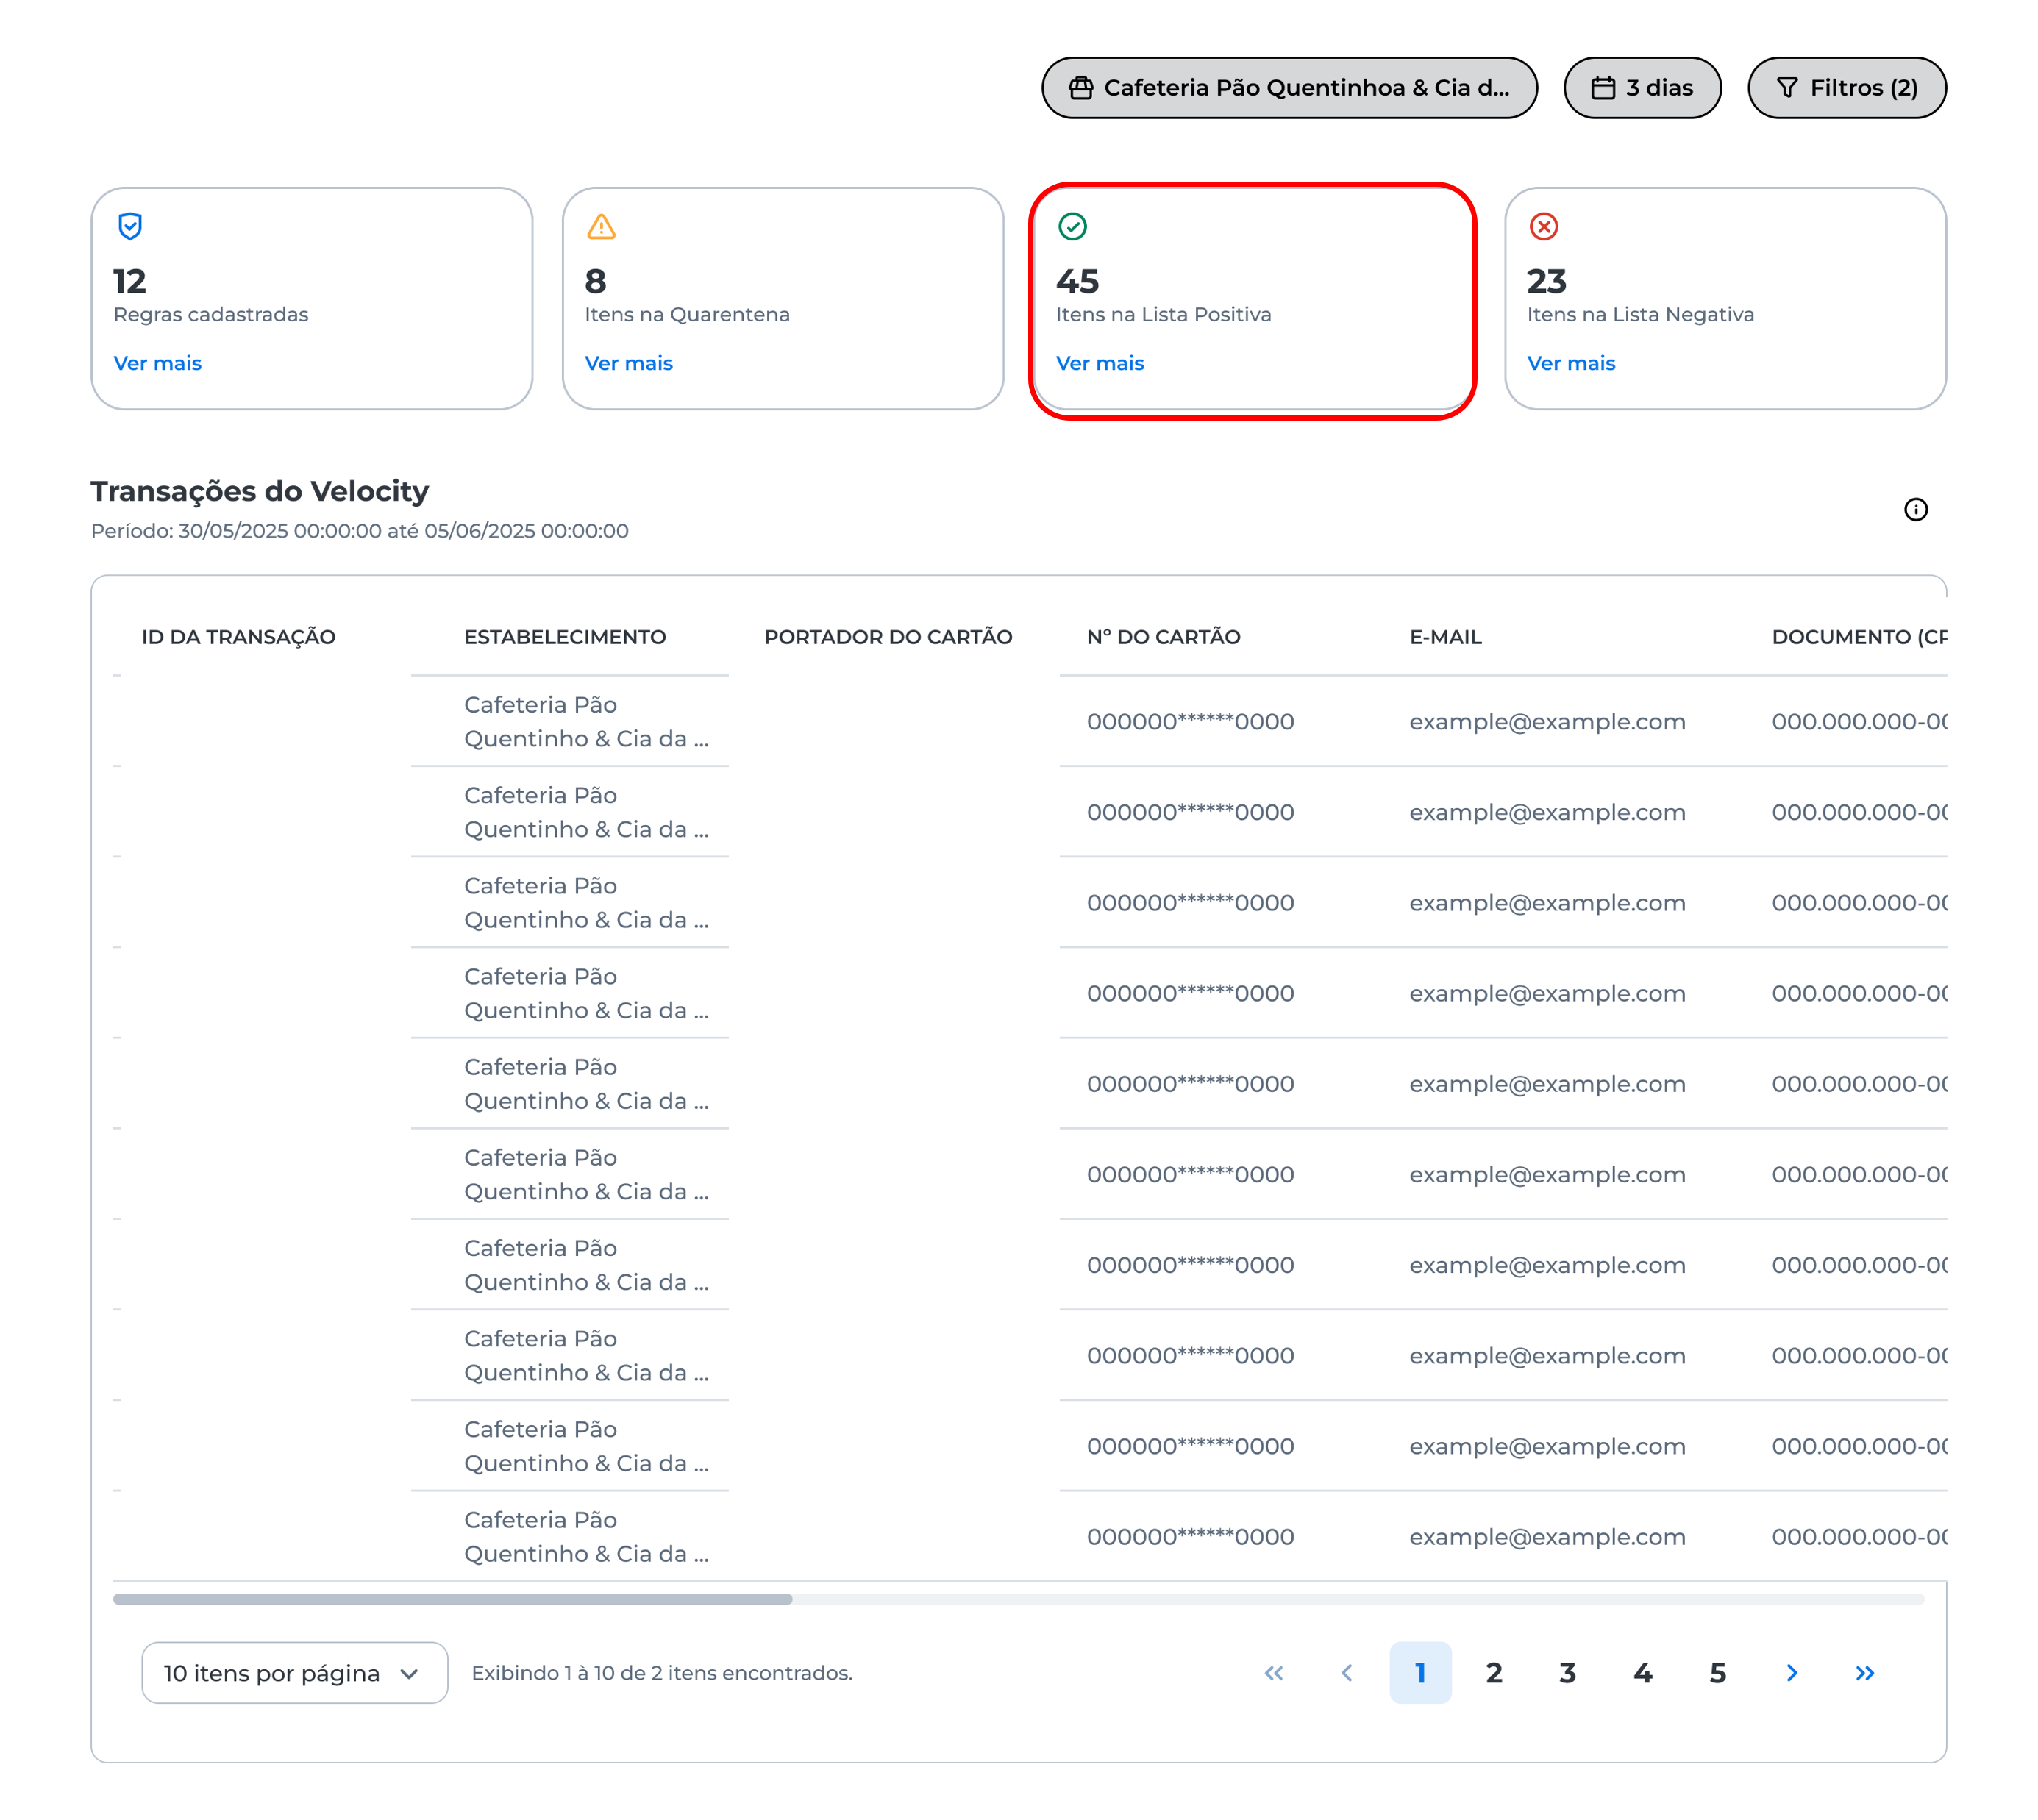This screenshot has height=1820, width=2038.
Task: Click the horizontal table scrollbar
Action: point(452,1599)
